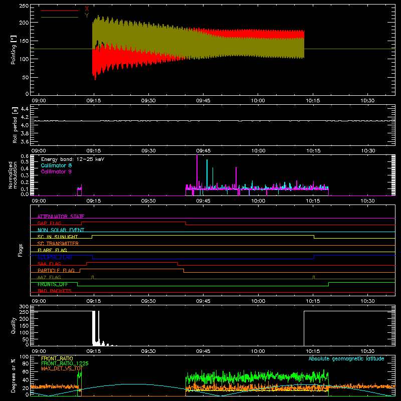Viewport: 401px width, 401px height.
Task: Click the SAA_FLAG label
Action: (49, 264)
